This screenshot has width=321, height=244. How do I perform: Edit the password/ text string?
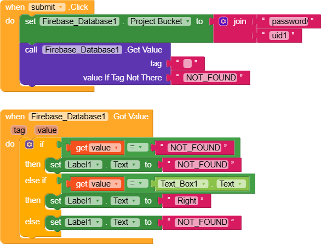pos(289,21)
